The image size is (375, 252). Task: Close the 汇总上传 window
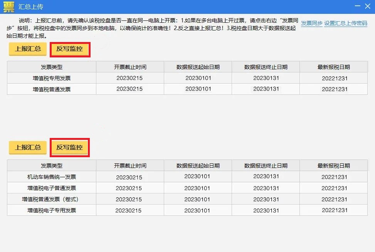click(x=368, y=6)
